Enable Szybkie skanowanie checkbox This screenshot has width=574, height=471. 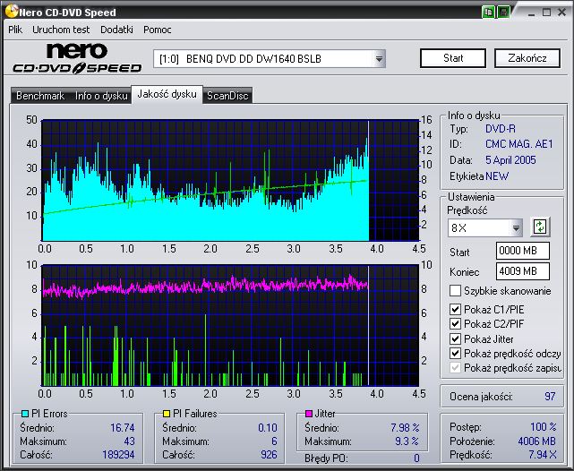pyautogui.click(x=455, y=291)
